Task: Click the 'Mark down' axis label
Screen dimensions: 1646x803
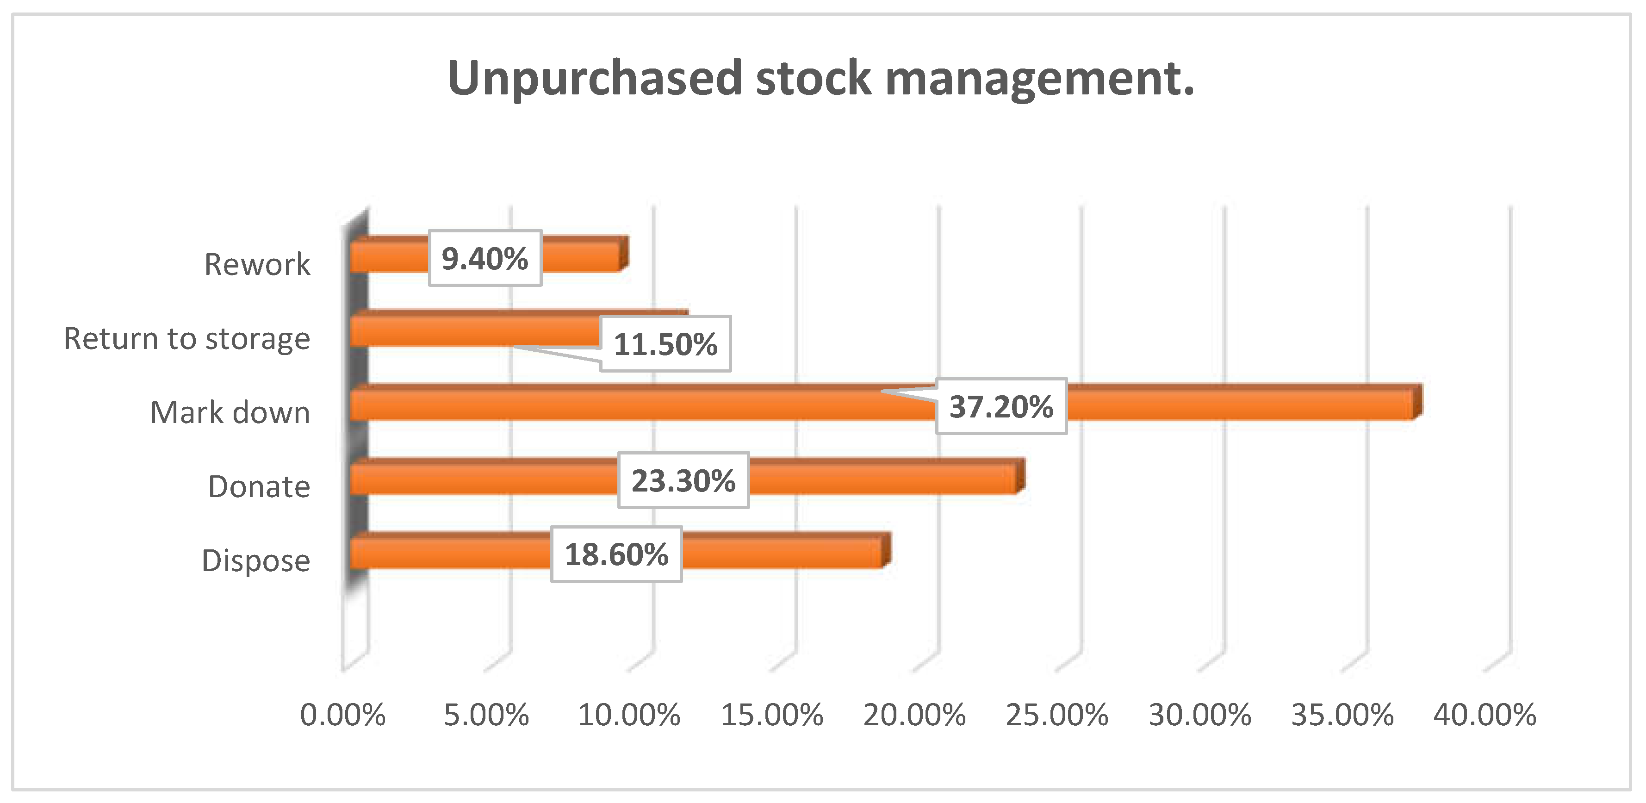Action: [230, 412]
